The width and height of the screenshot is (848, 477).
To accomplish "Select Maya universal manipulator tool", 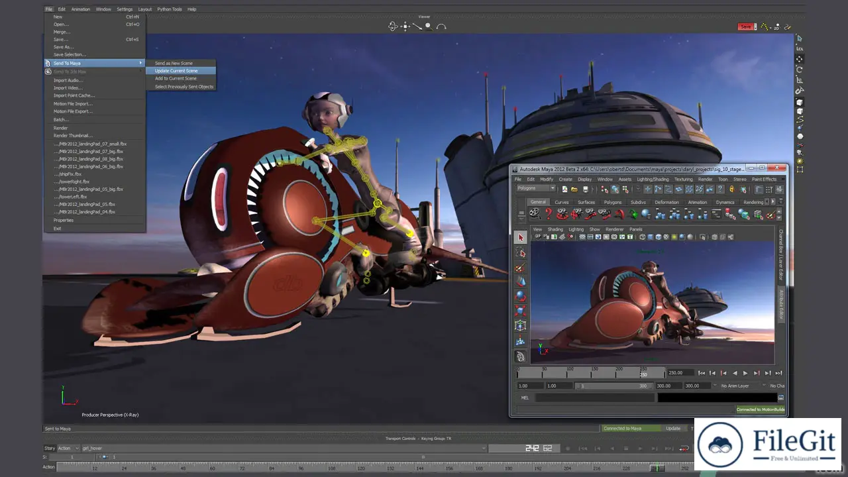I will [x=521, y=325].
